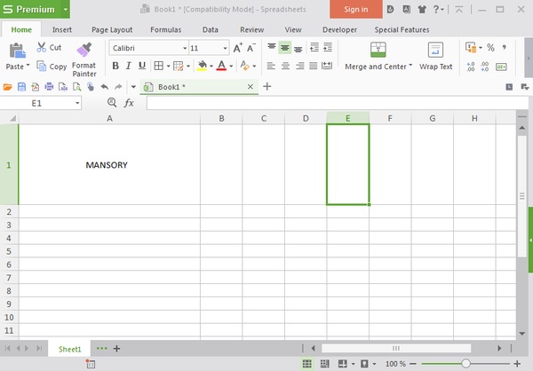Expand the font size dropdown
The image size is (533, 371).
[225, 48]
